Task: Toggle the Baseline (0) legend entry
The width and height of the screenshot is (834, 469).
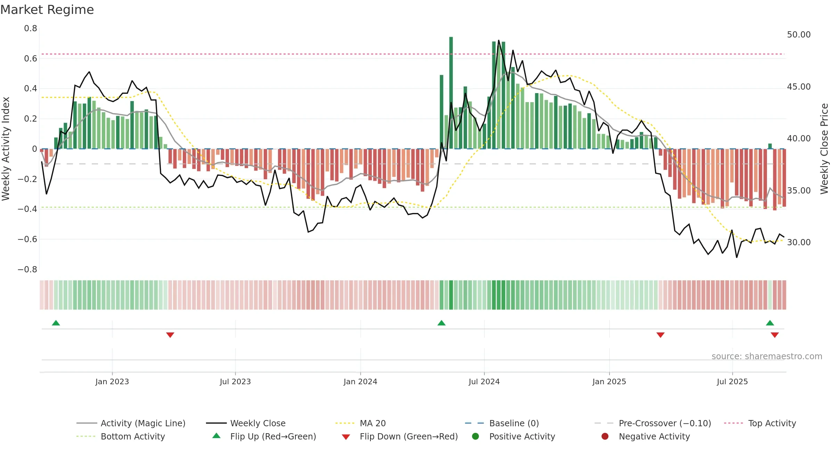Action: click(x=502, y=423)
